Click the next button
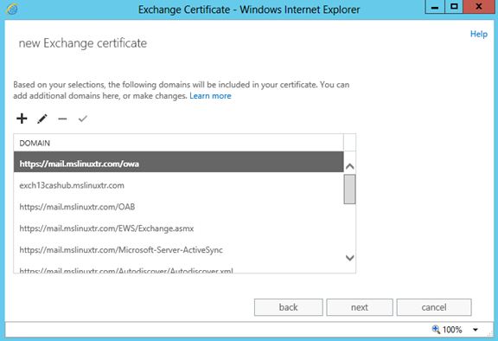The image size is (498, 341). (360, 307)
